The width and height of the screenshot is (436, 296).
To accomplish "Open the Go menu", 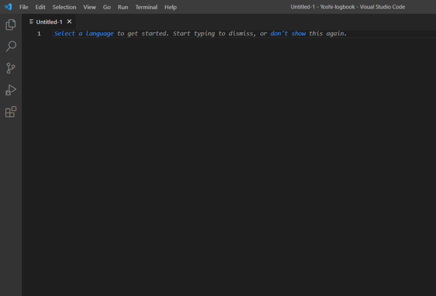I will pyautogui.click(x=107, y=7).
